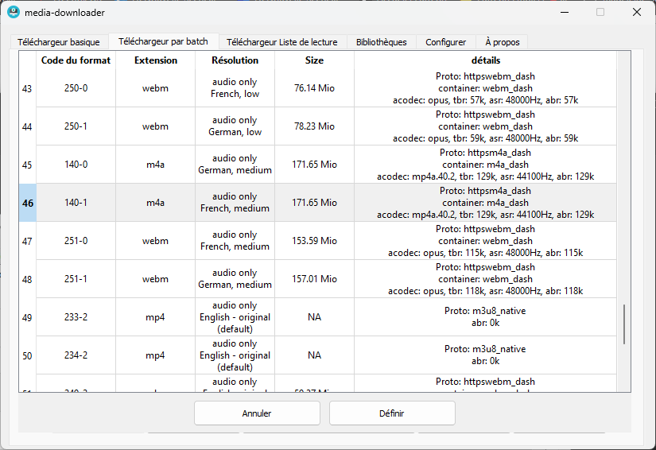This screenshot has height=450, width=656.
Task: Select row header number 44
Action: (28, 126)
